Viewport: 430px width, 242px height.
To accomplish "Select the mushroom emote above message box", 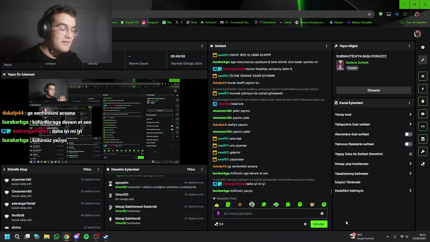I will pyautogui.click(x=312, y=204).
